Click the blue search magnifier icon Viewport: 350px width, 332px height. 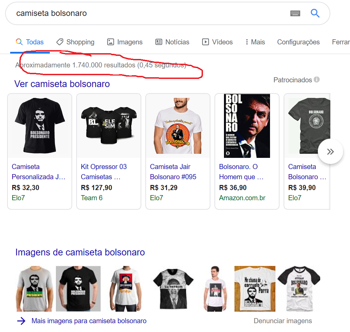click(x=315, y=13)
